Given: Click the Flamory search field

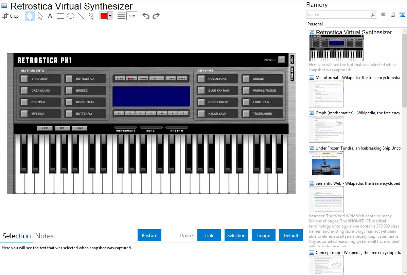Looking at the screenshot, I should 338,15.
